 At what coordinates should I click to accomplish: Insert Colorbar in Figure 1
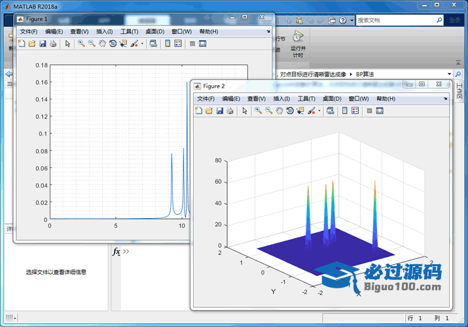click(168, 44)
